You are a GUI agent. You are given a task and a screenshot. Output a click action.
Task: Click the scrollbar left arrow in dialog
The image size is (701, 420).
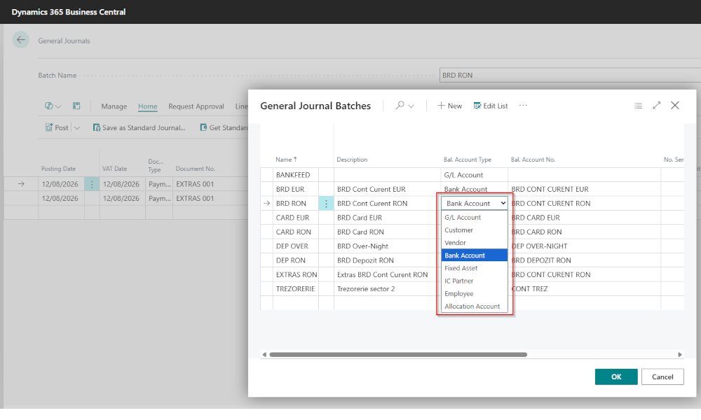click(x=264, y=354)
